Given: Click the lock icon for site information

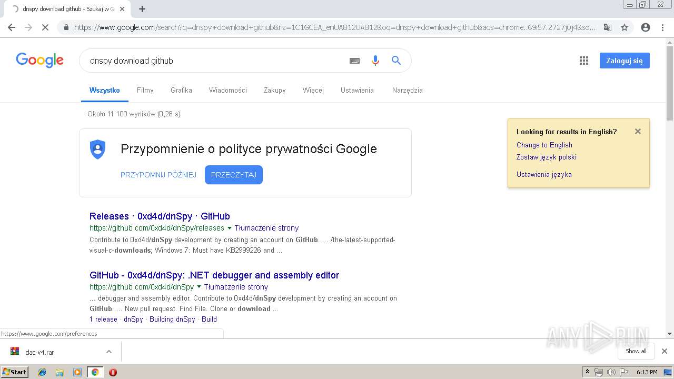Looking at the screenshot, I should pyautogui.click(x=66, y=27).
